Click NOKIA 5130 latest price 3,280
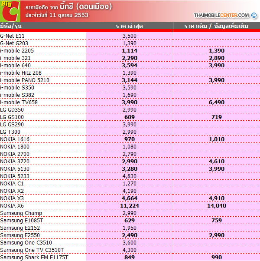The width and height of the screenshot is (260, 261). click(x=130, y=169)
